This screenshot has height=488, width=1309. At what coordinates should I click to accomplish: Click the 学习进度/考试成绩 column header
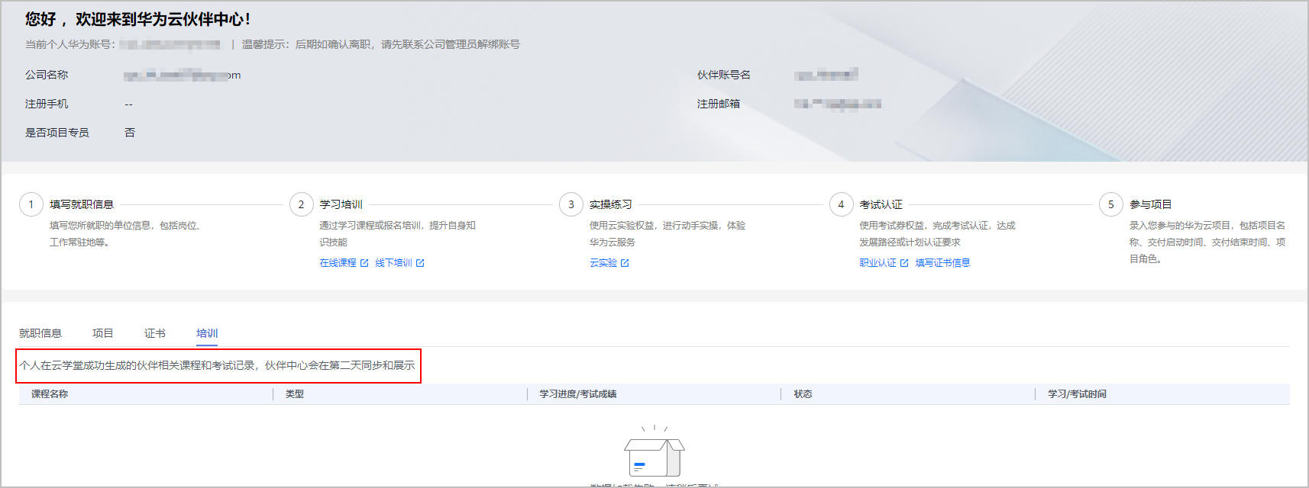point(578,394)
